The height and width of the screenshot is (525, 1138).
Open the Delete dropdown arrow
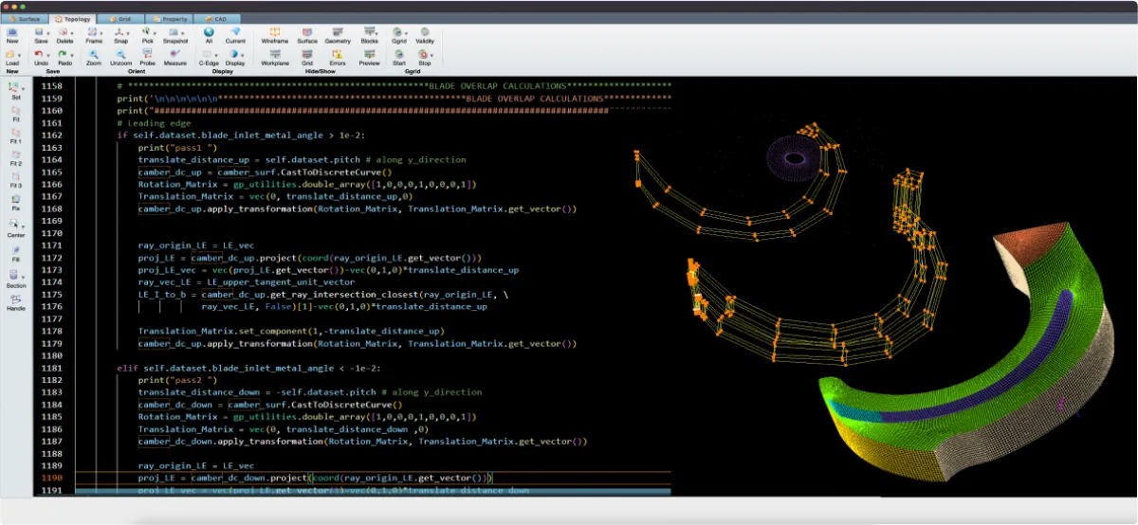(74, 33)
